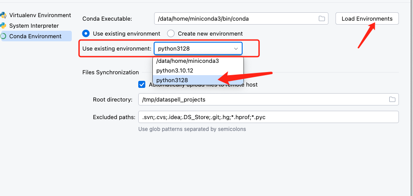Click the Conda Executable path field
Image resolution: width=413 pixels, height=196 pixels.
tap(236, 18)
